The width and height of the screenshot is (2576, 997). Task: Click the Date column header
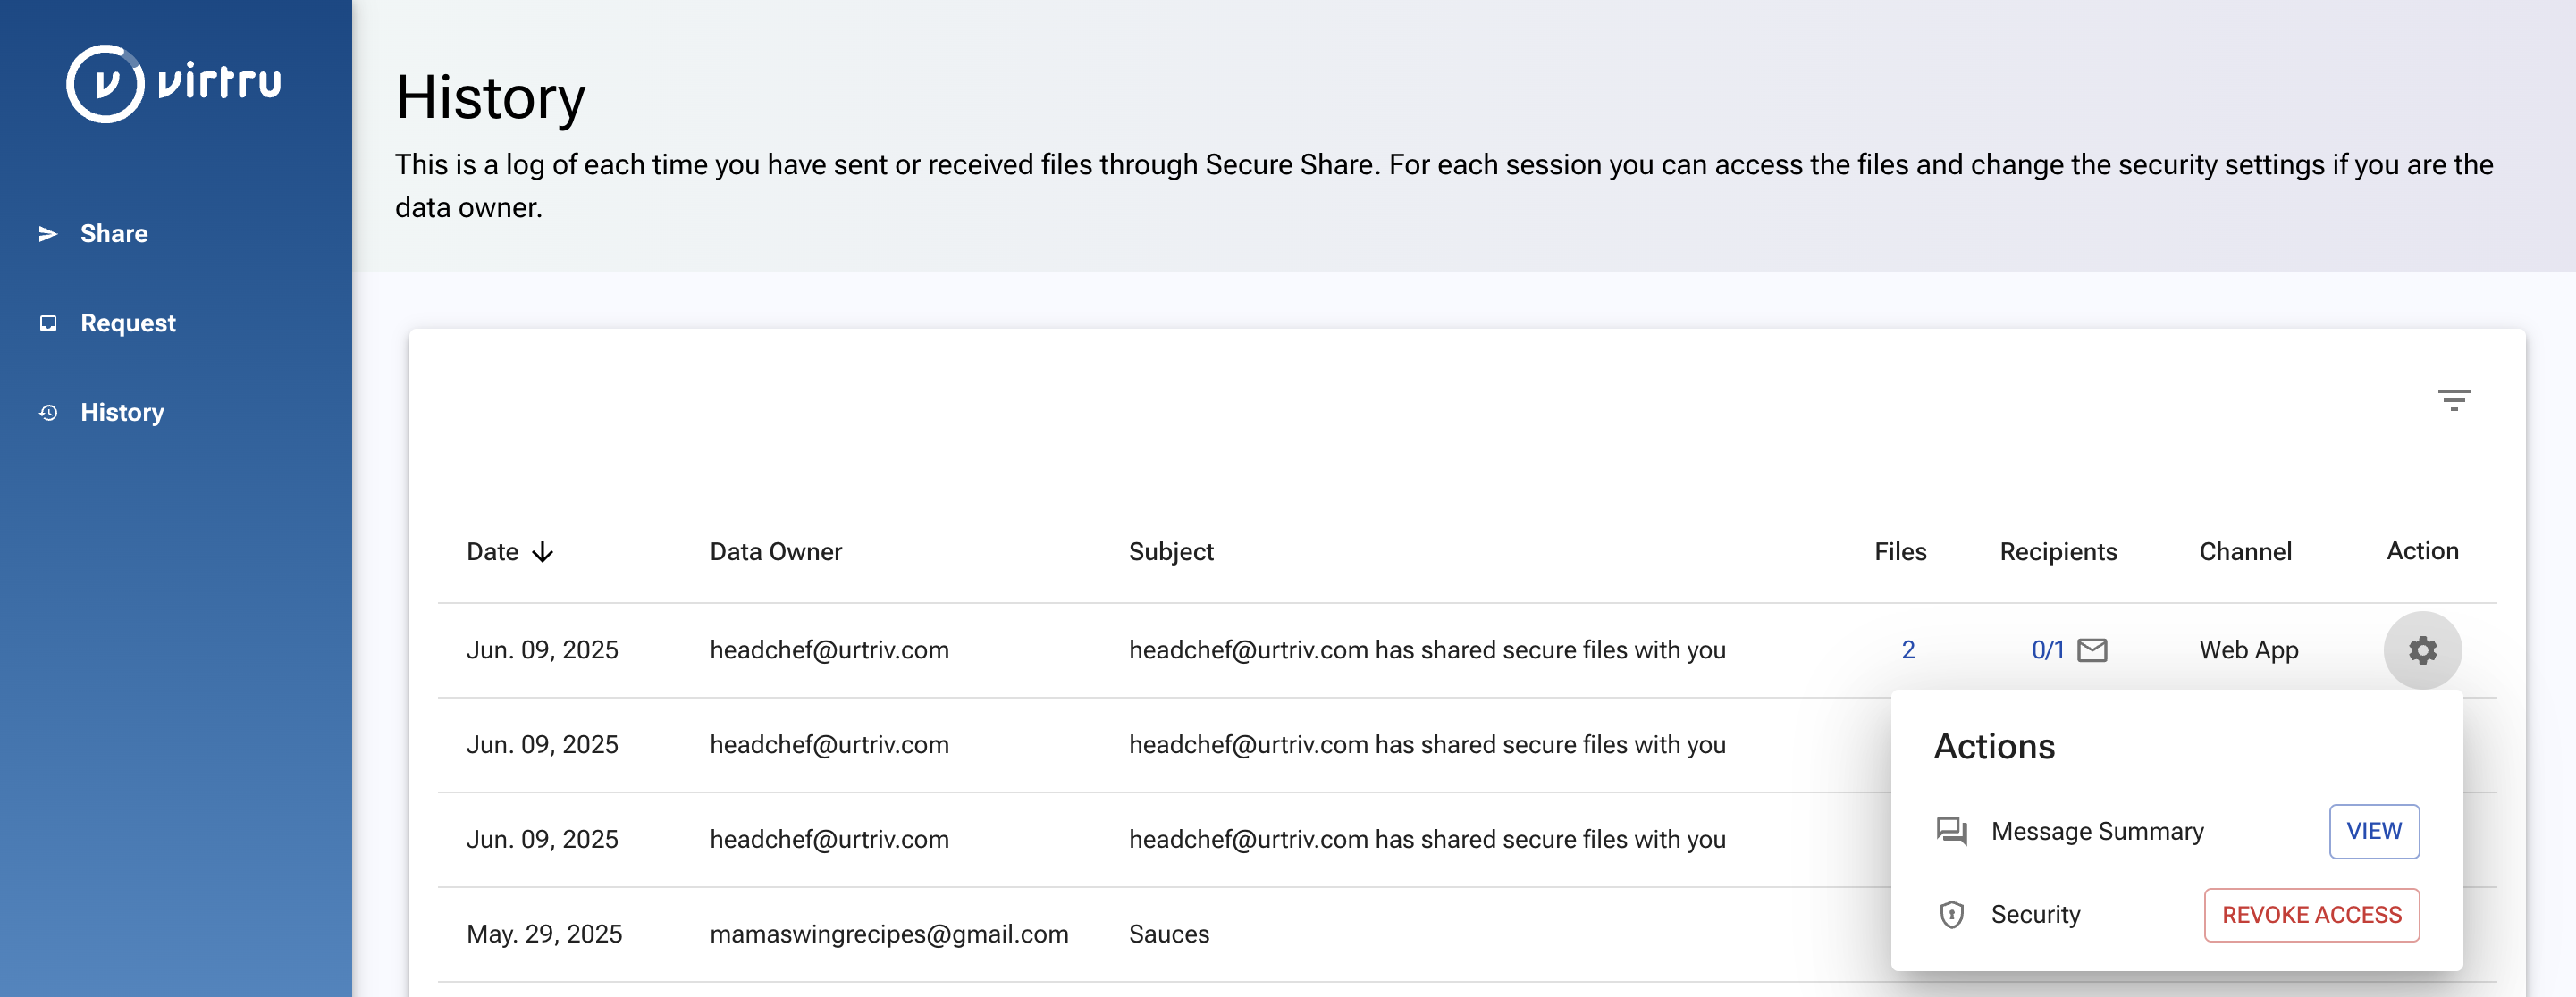(x=492, y=550)
